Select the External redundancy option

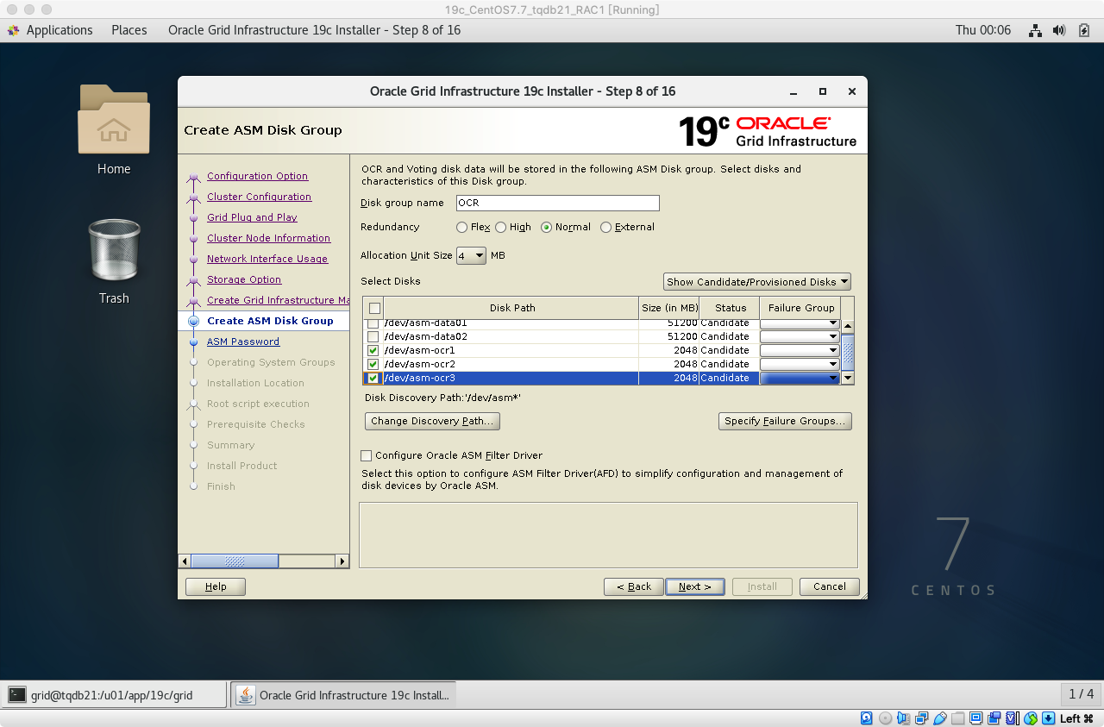coord(605,228)
